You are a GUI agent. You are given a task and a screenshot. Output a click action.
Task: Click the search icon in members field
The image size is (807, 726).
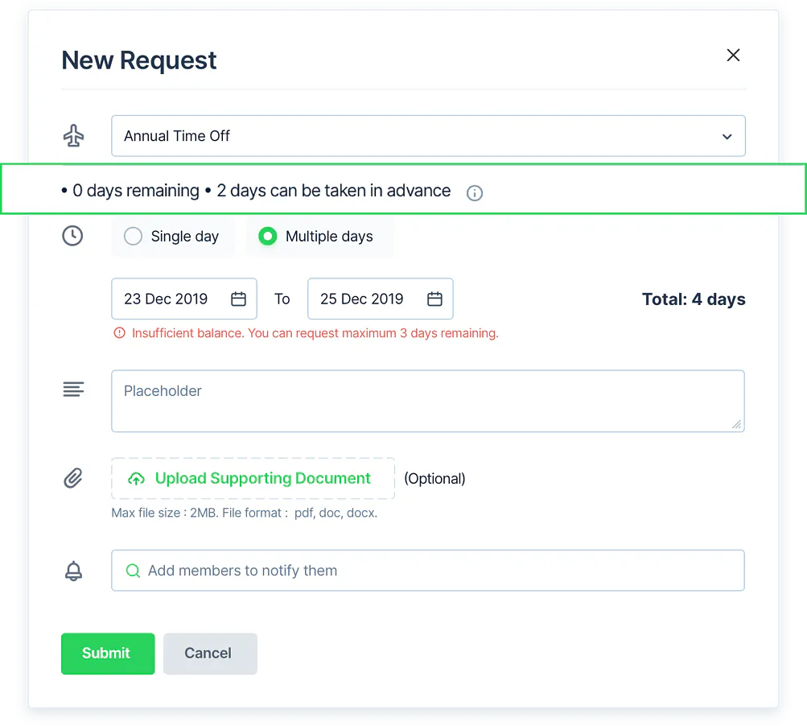pyautogui.click(x=133, y=571)
